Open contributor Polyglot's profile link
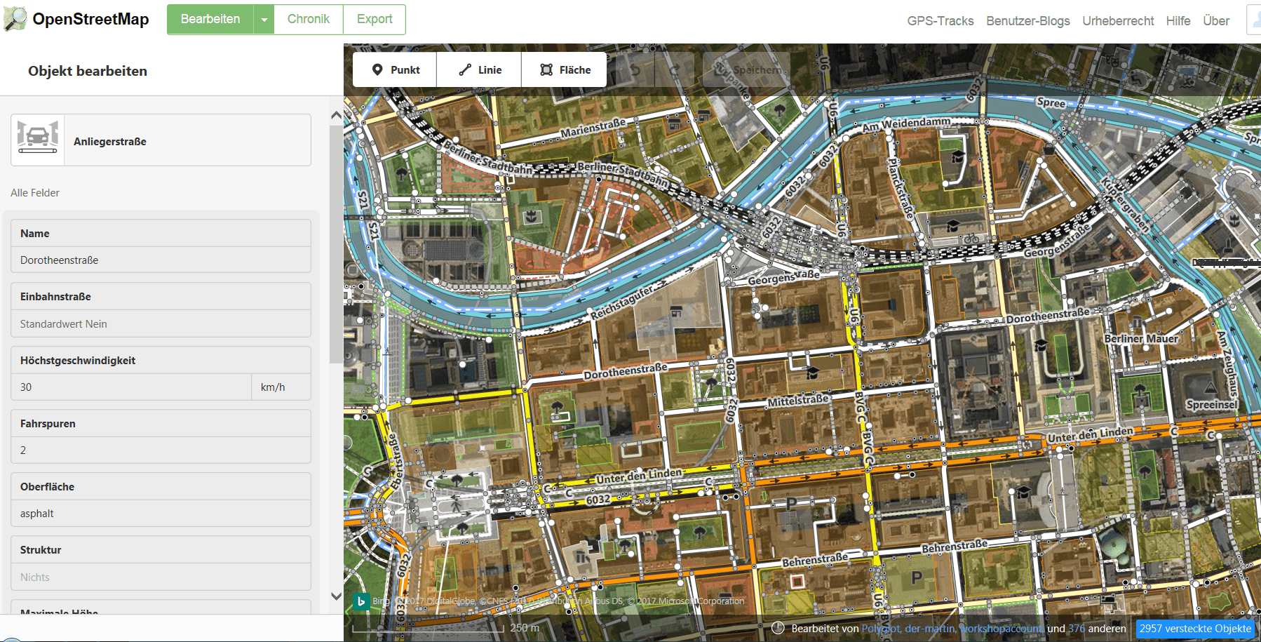Screen dimensions: 1261x642 [881, 629]
